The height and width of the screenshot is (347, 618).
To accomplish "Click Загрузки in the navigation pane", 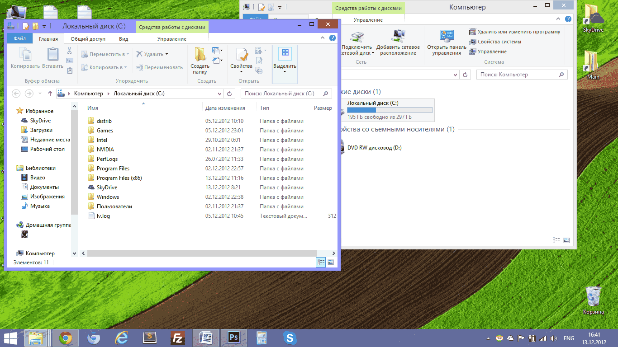I will [x=37, y=130].
